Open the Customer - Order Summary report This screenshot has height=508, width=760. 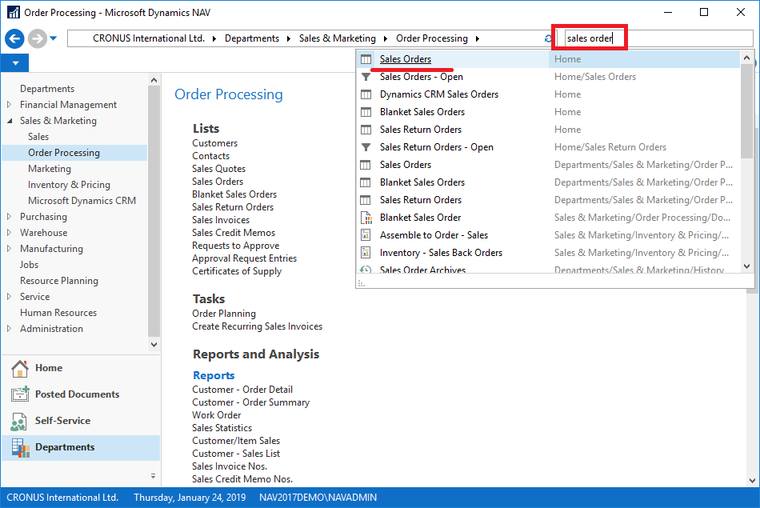click(x=250, y=402)
